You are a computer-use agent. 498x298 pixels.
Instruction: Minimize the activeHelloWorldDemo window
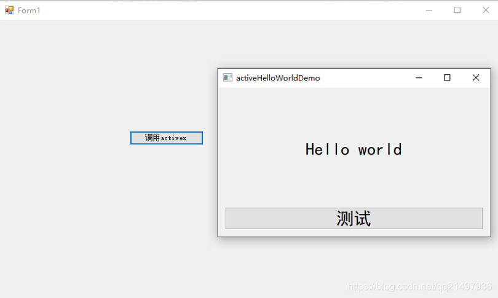click(x=419, y=78)
